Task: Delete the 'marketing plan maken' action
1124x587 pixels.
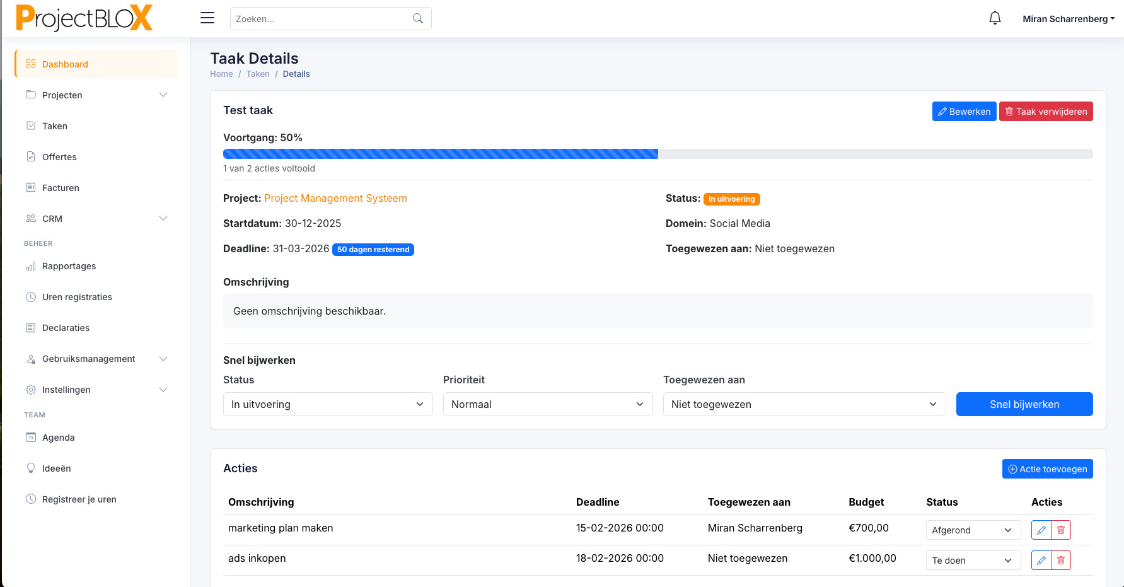Action: [x=1061, y=530]
